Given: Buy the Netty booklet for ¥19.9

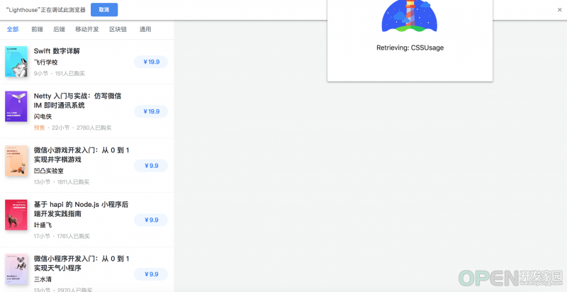Looking at the screenshot, I should point(151,111).
